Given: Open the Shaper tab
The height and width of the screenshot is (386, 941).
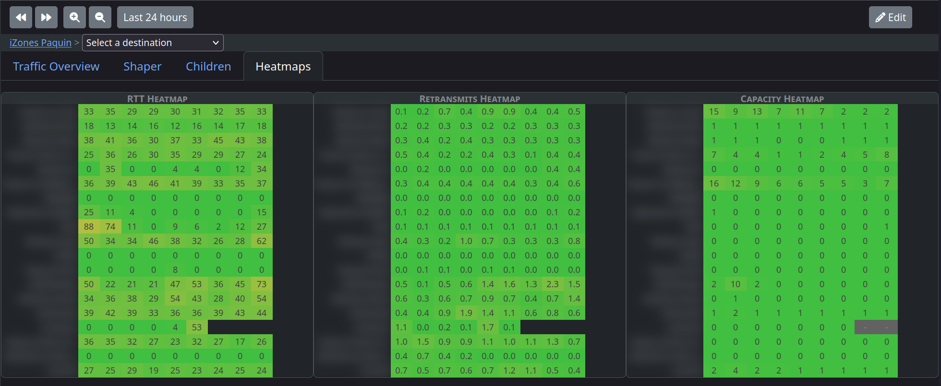Looking at the screenshot, I should coord(142,67).
